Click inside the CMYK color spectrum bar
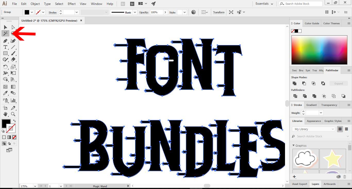352x189 pixels. (319, 50)
